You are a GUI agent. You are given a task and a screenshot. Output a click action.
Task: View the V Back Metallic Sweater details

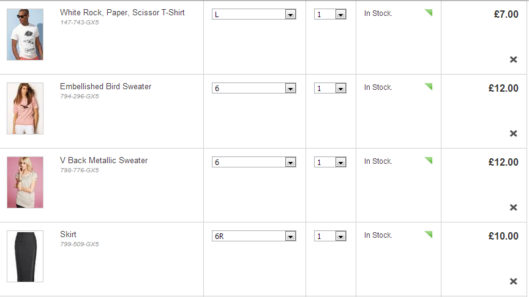(103, 160)
